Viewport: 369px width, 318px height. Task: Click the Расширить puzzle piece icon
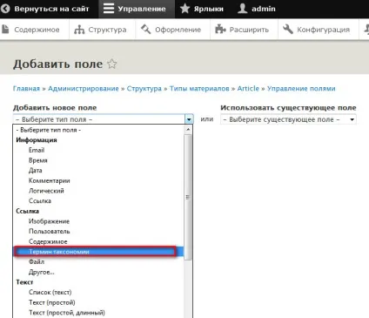[x=220, y=30]
